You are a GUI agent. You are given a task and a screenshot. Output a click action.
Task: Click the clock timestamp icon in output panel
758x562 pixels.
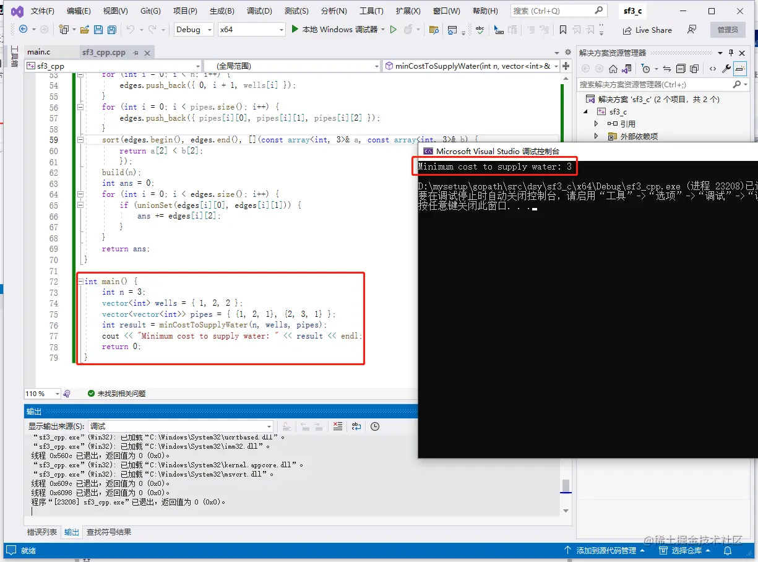coord(375,426)
